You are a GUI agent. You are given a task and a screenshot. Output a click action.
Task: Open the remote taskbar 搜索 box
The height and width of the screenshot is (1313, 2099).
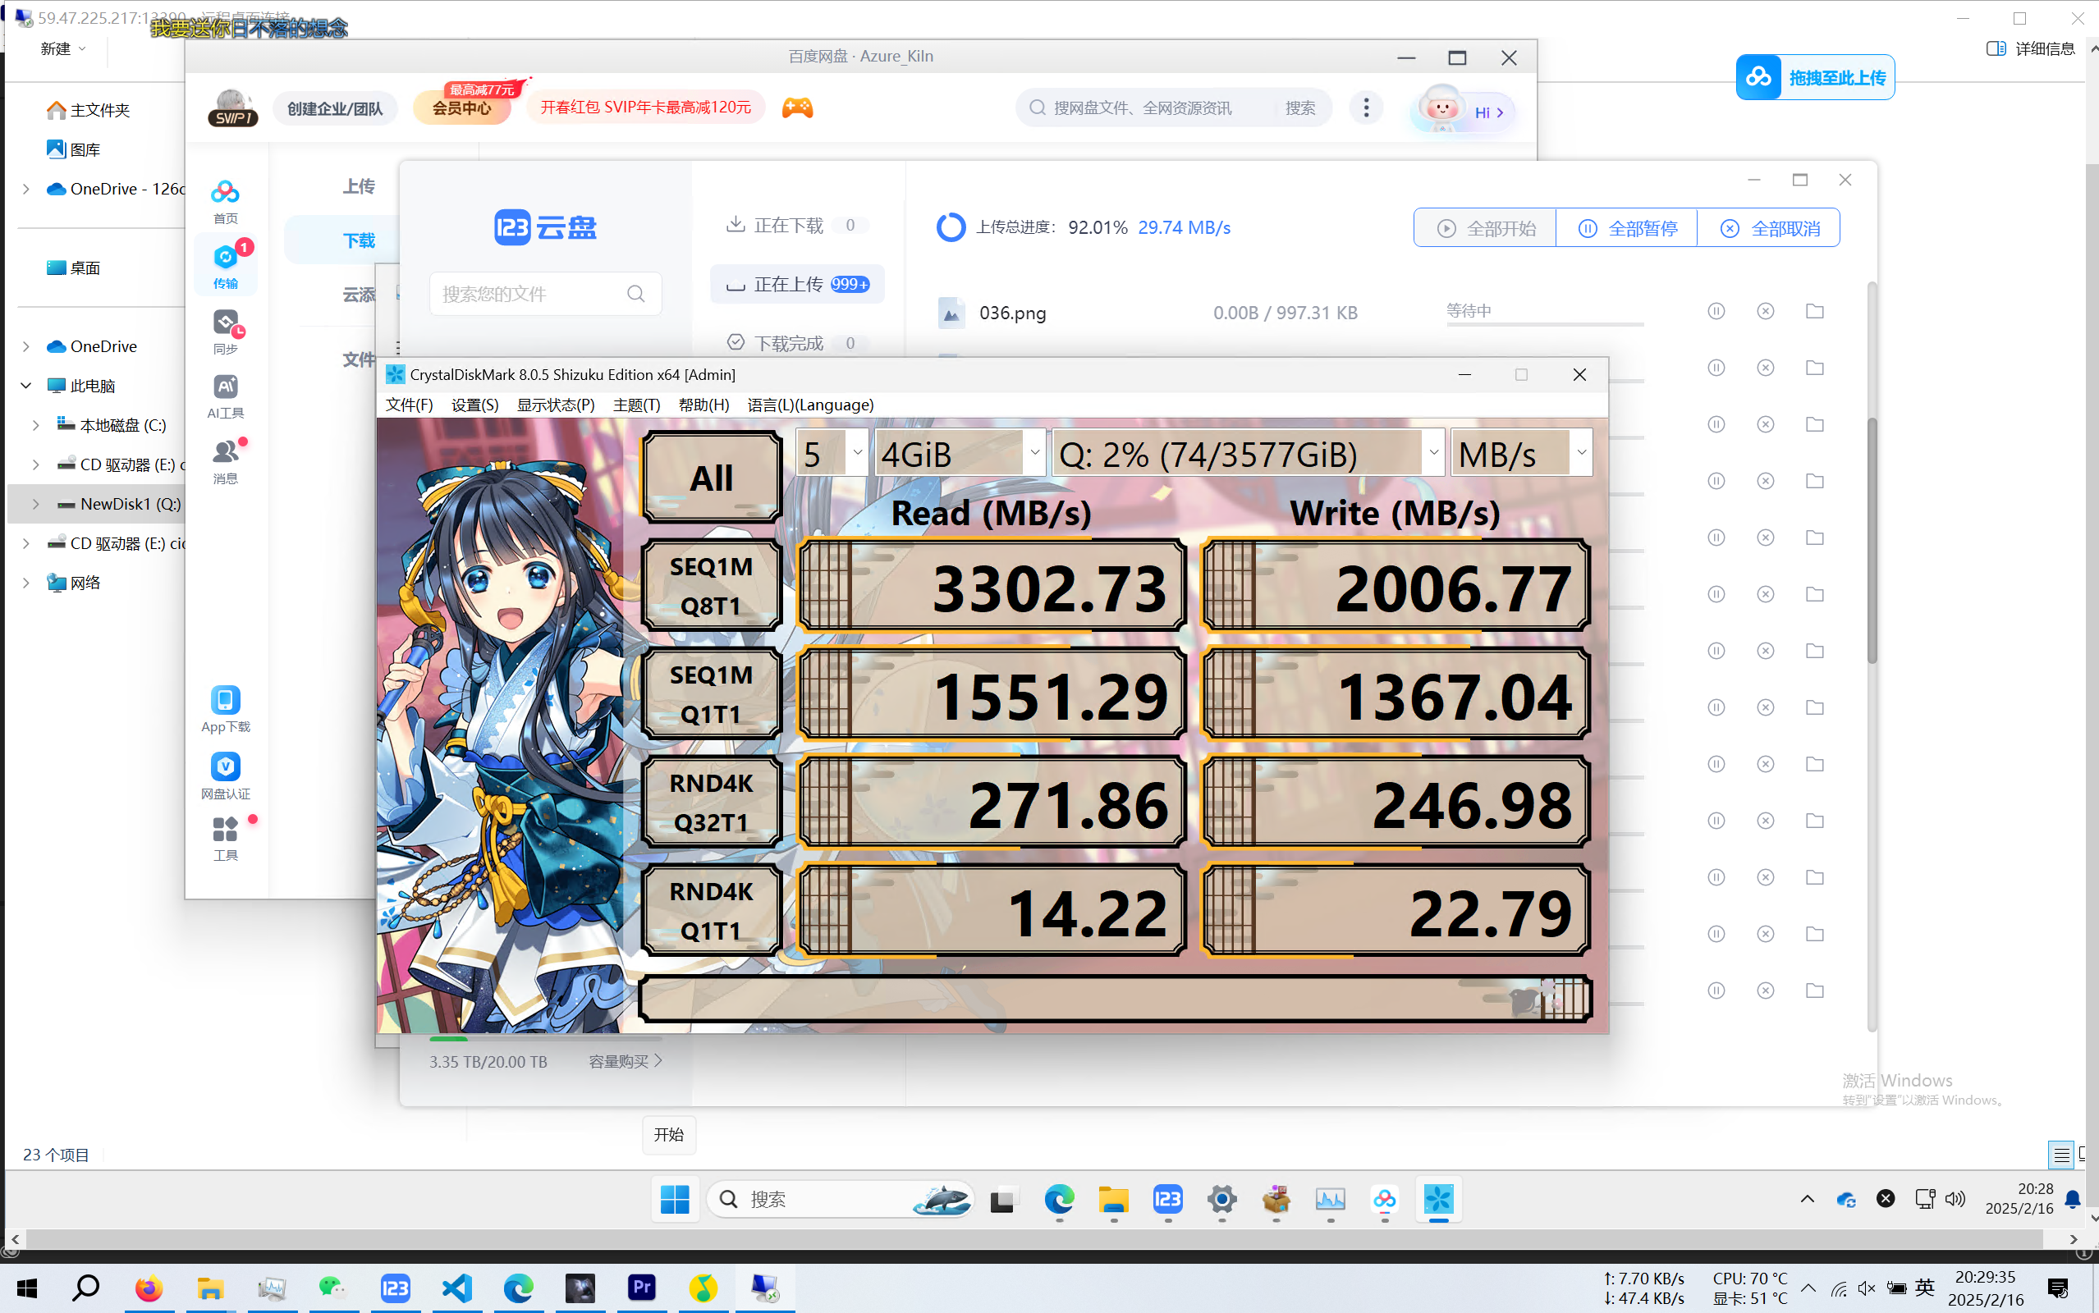840,1199
